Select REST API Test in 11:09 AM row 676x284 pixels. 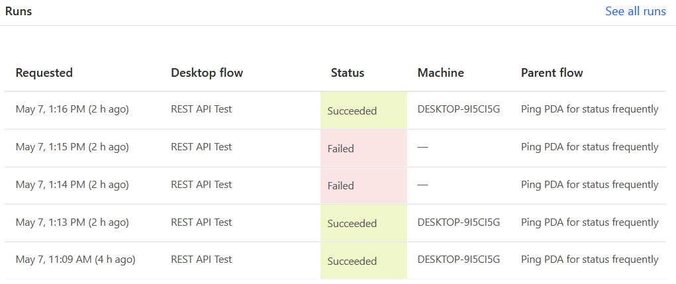click(x=201, y=260)
